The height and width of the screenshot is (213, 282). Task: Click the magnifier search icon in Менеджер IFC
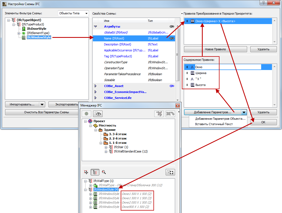[x=104, y=172]
